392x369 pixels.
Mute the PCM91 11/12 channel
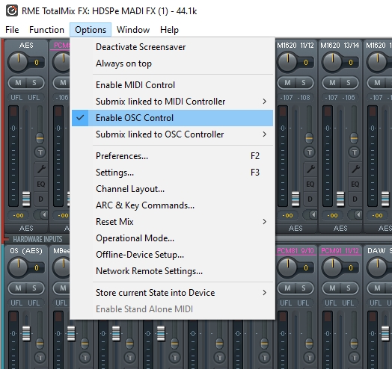[332, 288]
